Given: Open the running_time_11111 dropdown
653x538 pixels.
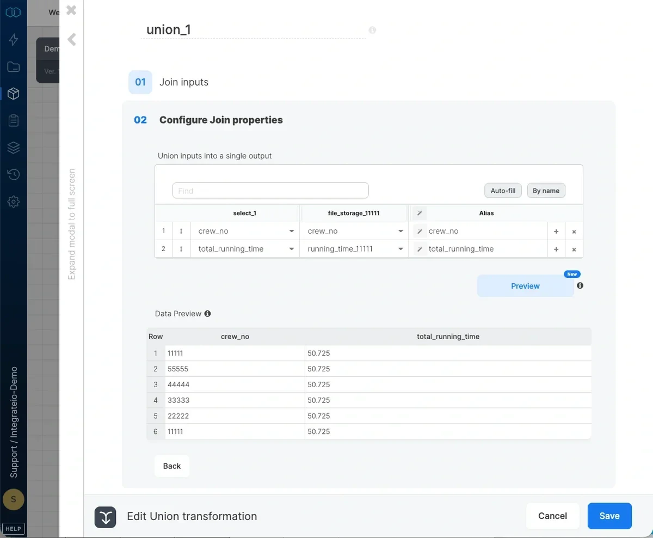Looking at the screenshot, I should (x=354, y=249).
